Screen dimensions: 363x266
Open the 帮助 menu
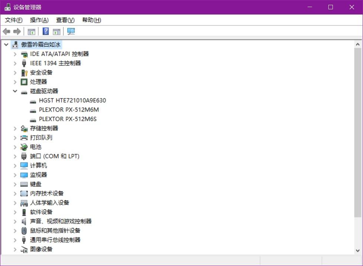click(x=91, y=20)
